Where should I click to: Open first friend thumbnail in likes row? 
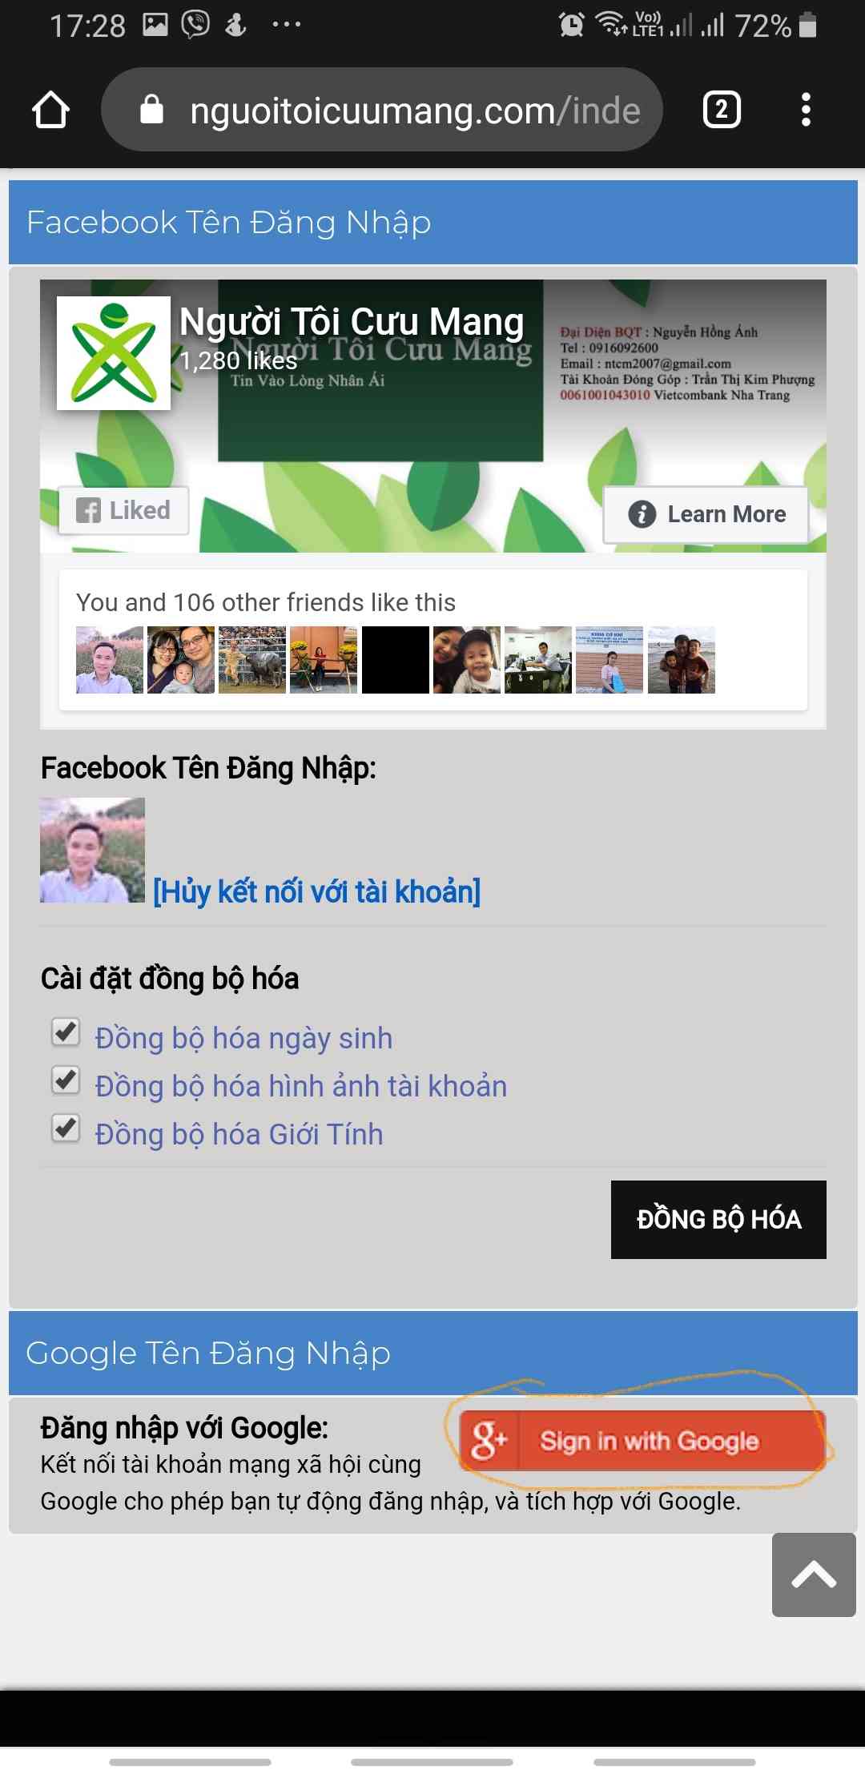click(x=110, y=660)
